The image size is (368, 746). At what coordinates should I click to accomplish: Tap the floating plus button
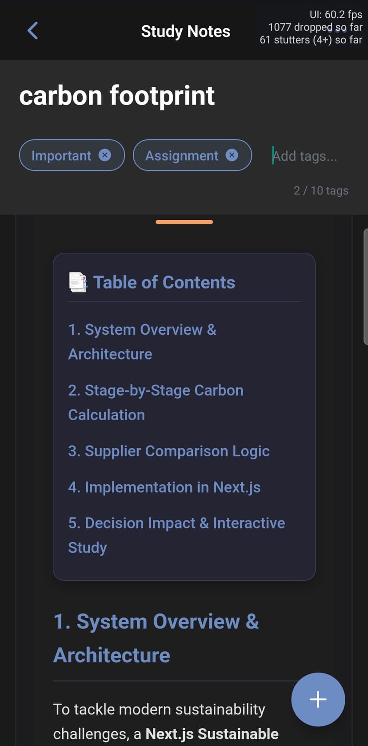coord(318,699)
